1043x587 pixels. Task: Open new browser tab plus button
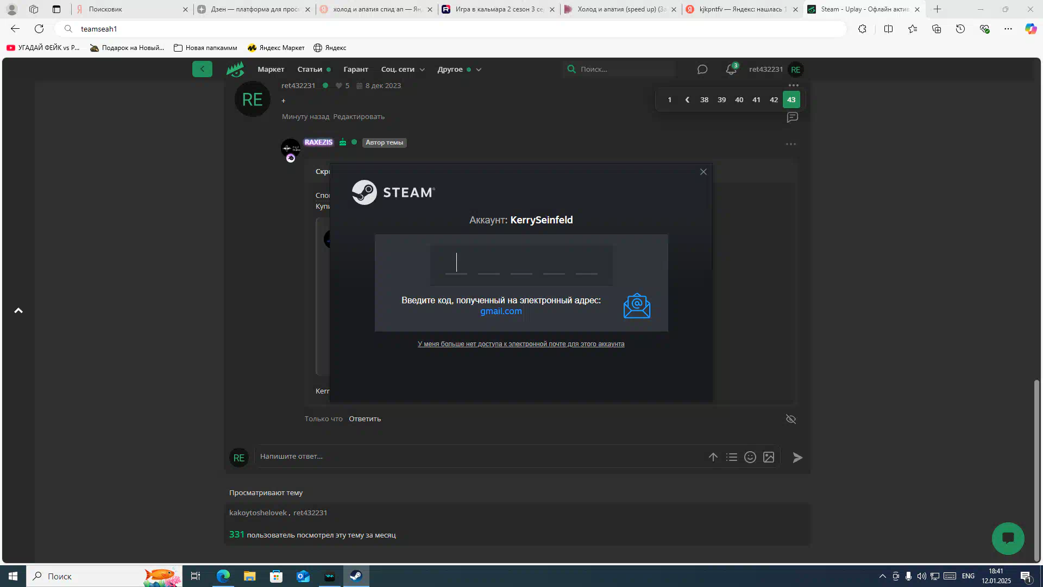coord(937,9)
